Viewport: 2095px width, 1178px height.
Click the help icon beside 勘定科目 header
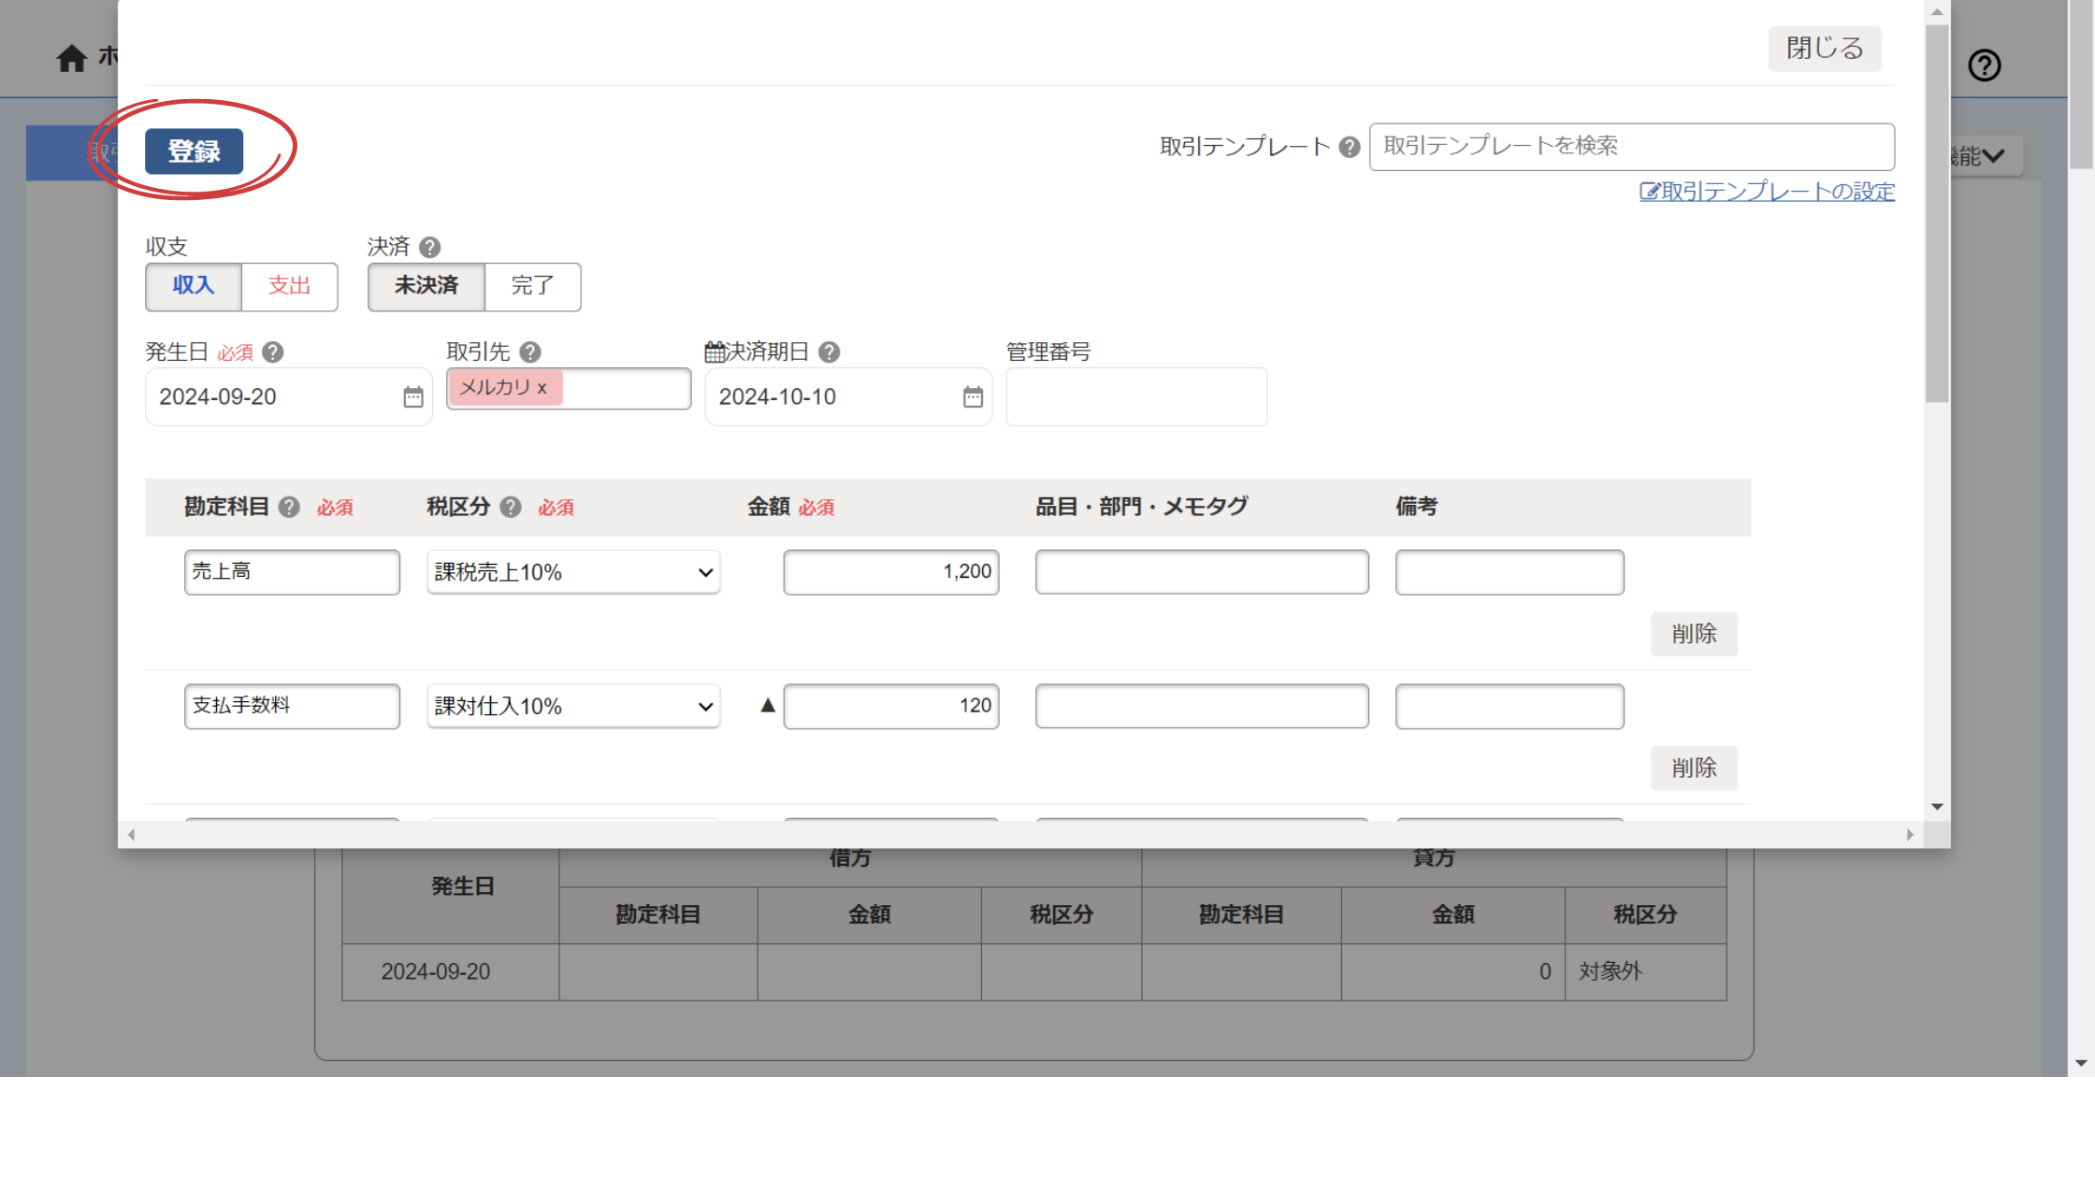[289, 507]
